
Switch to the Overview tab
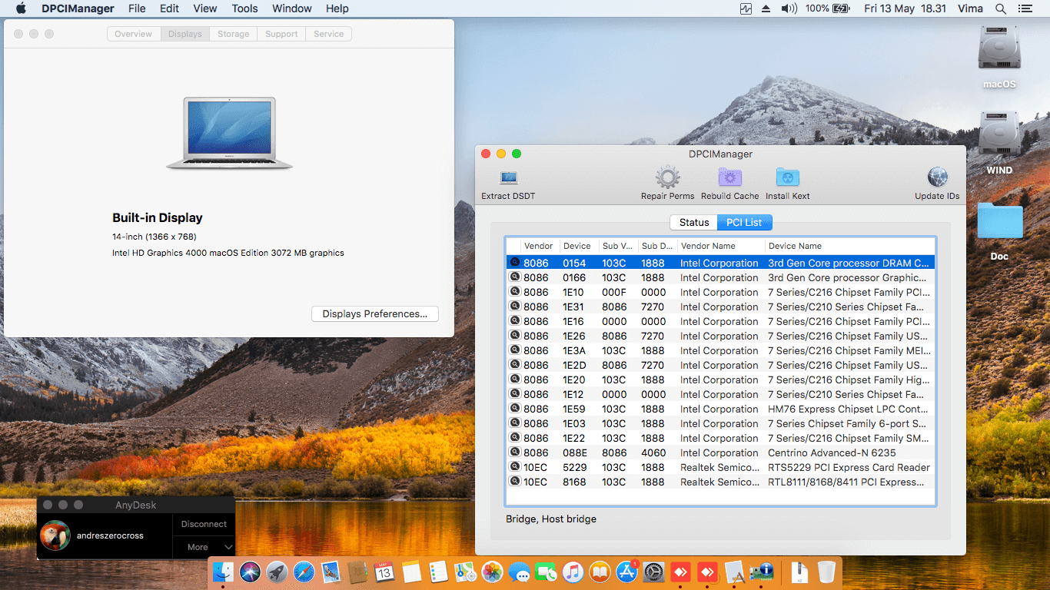pyautogui.click(x=134, y=34)
